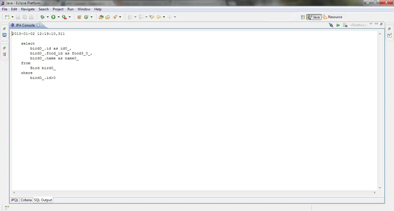This screenshot has height=211, width=394.
Task: Click the status bar new fast view icon
Action: click(x=7, y=208)
